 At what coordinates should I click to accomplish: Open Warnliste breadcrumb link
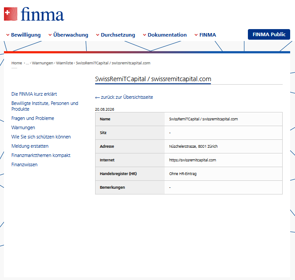pos(65,63)
